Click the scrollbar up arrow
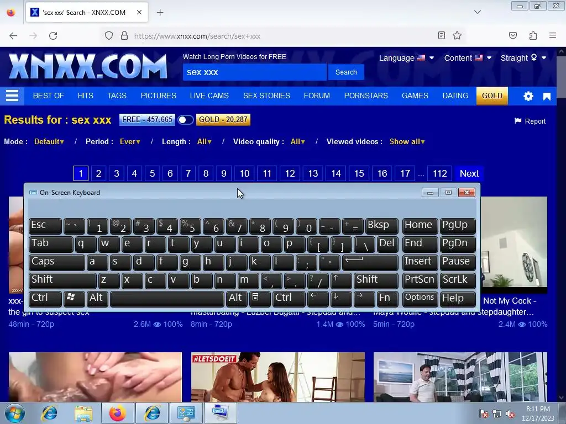The height and width of the screenshot is (424, 566). click(x=561, y=51)
